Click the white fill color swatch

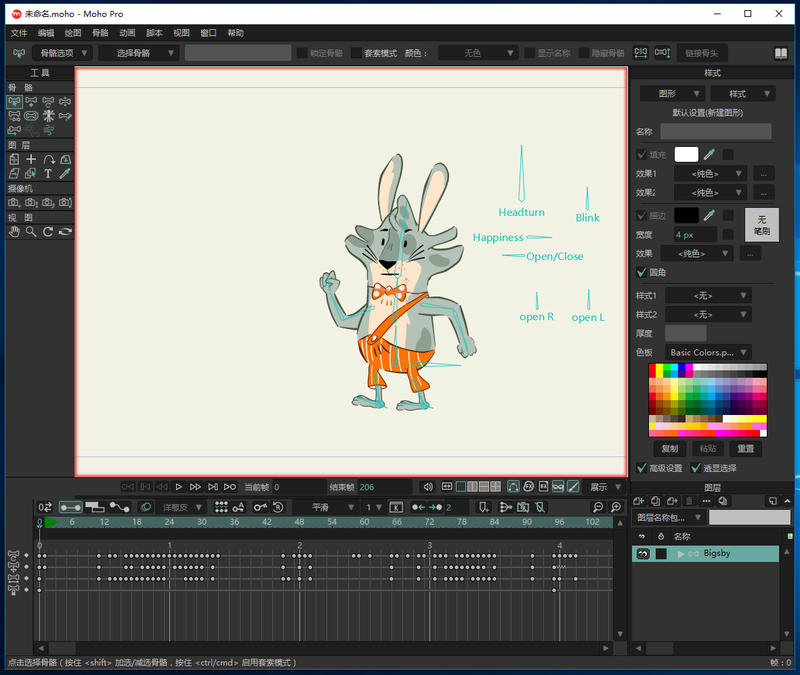[x=686, y=154]
